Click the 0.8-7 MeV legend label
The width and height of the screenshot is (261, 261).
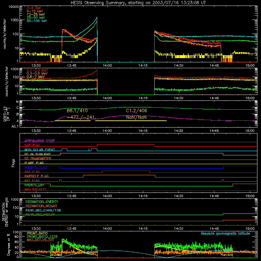[x=36, y=77]
